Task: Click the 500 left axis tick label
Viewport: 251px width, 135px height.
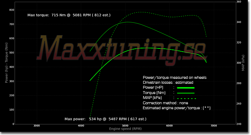Action: coord(12,53)
